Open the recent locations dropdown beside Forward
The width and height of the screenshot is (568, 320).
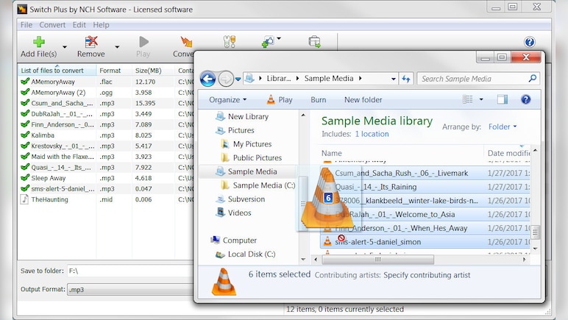(238, 79)
